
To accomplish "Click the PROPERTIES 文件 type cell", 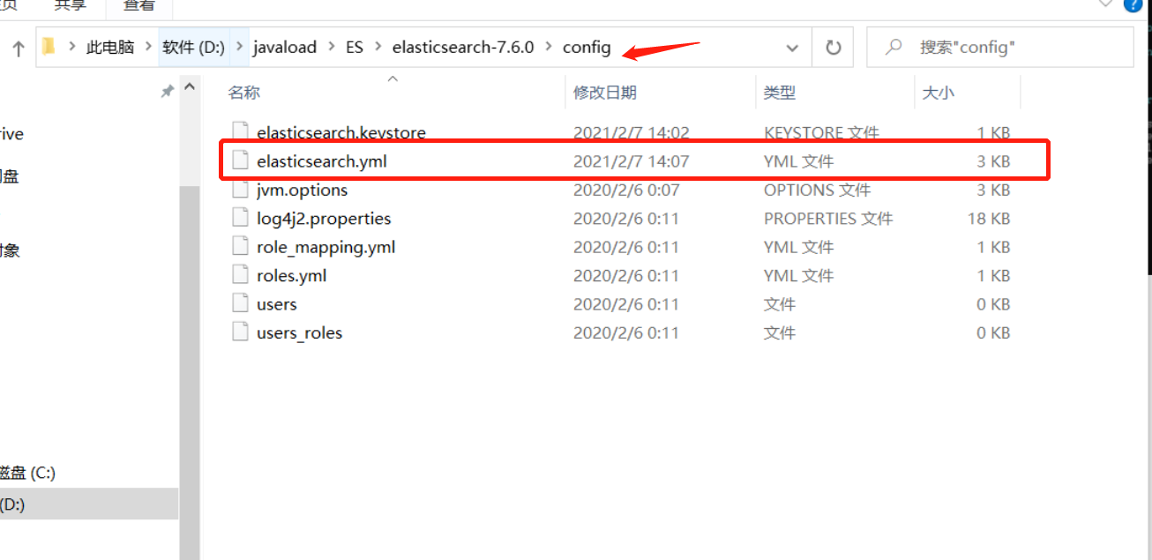I will [x=828, y=219].
